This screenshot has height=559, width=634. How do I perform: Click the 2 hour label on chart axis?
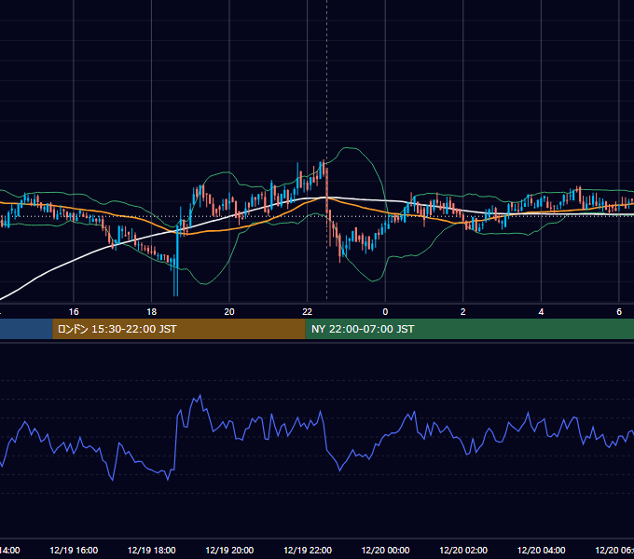(x=463, y=312)
